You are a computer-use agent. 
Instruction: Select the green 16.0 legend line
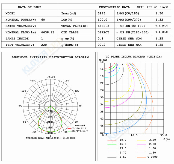112,145
